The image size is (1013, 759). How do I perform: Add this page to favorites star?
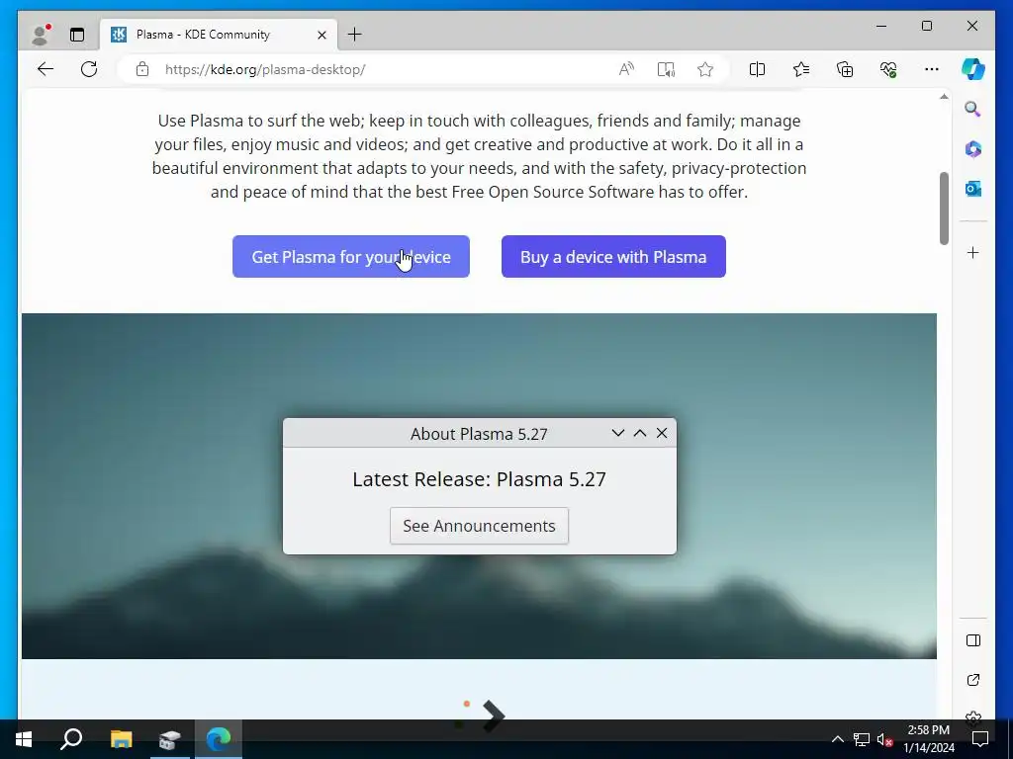click(704, 69)
